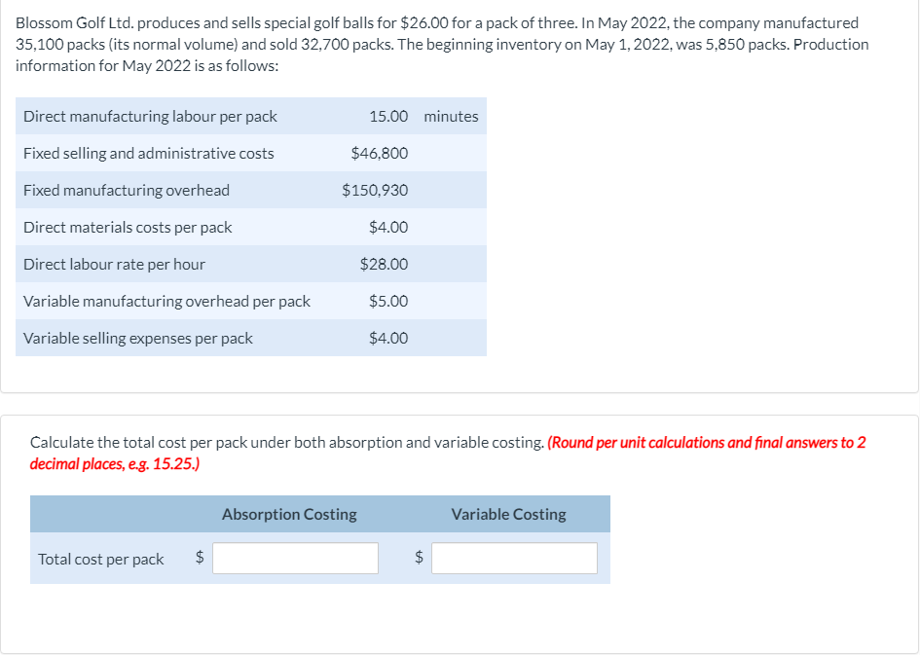Screen dimensions: 920x655
Task: Click the red rounding instruction text
Action: 448,453
